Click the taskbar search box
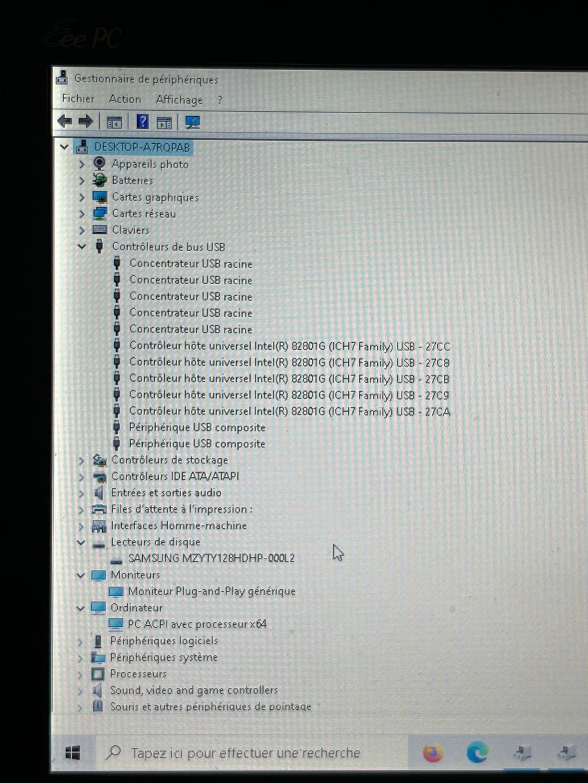588x783 pixels. (x=251, y=753)
